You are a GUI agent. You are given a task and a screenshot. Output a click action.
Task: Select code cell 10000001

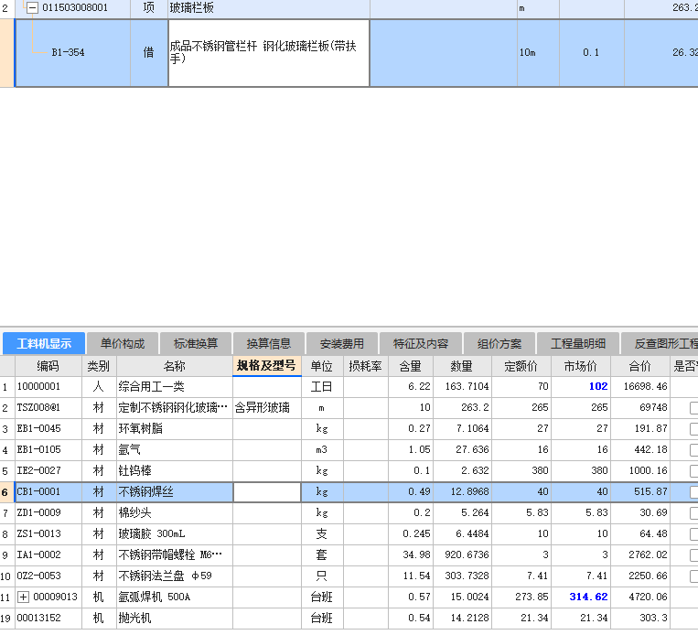pos(48,386)
